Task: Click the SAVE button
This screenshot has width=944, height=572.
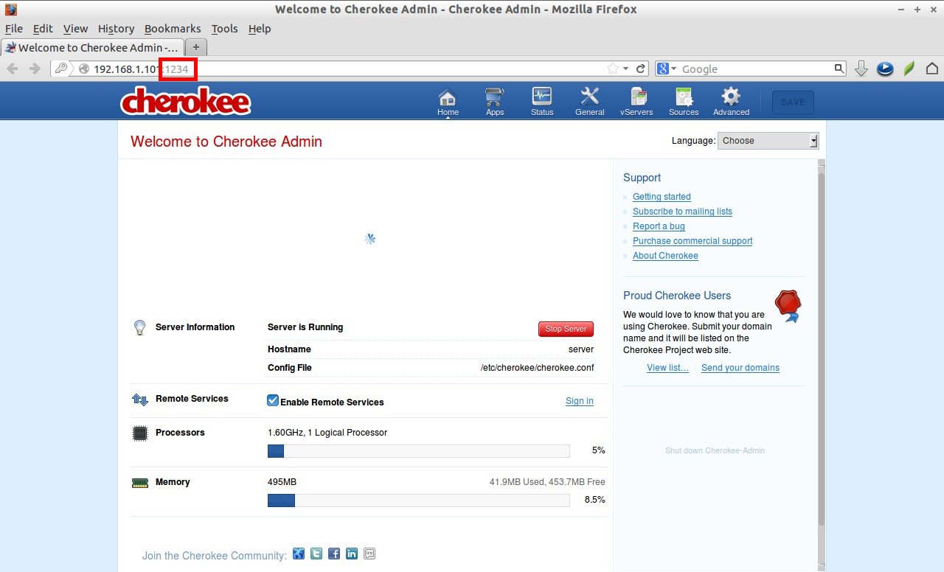Action: 793,102
